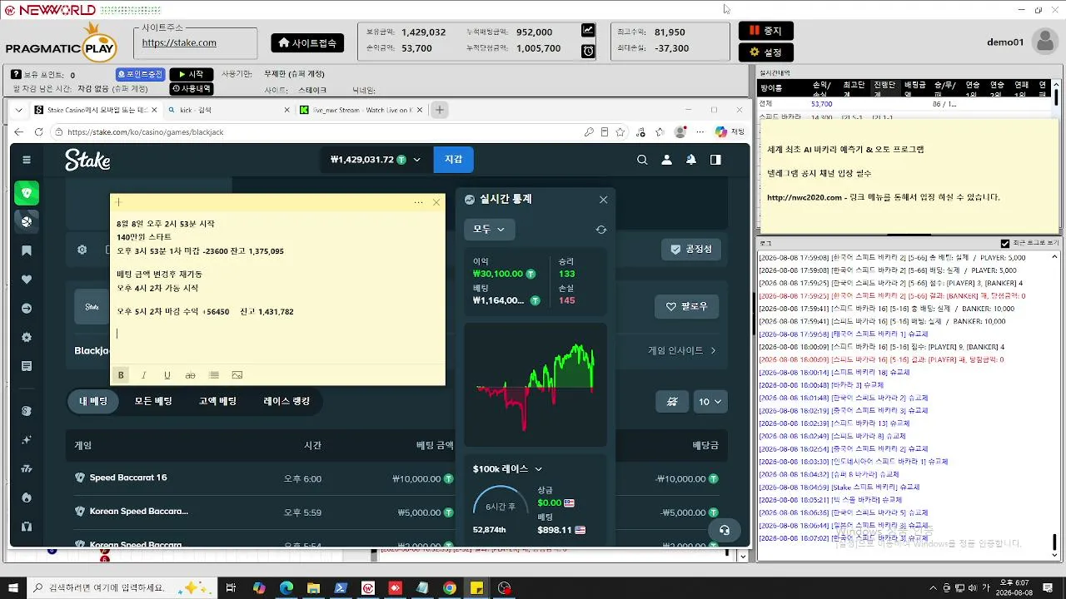Click the 팔로우 follow button

pyautogui.click(x=685, y=306)
